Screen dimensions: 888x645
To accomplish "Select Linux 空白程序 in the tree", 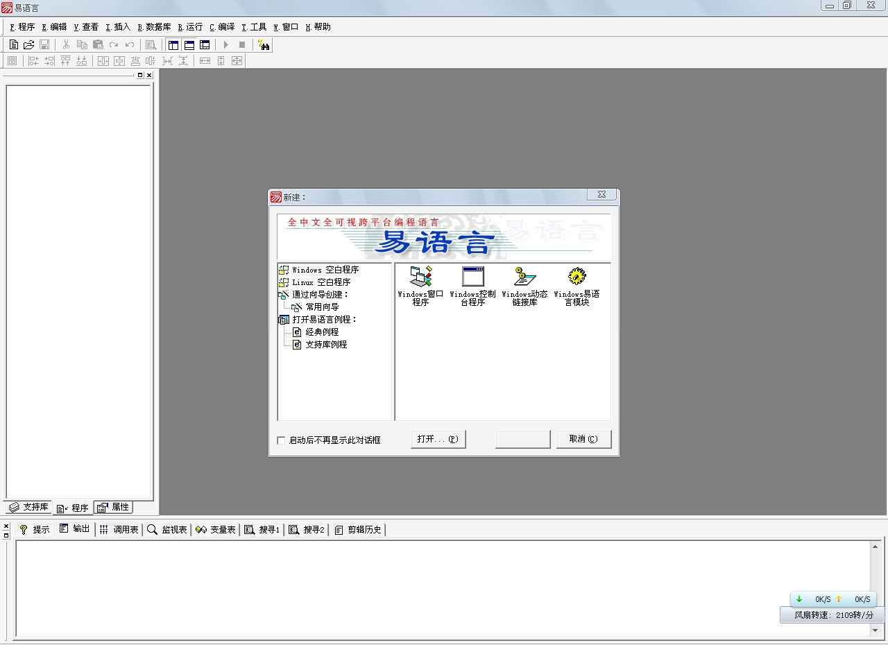I will click(x=321, y=282).
